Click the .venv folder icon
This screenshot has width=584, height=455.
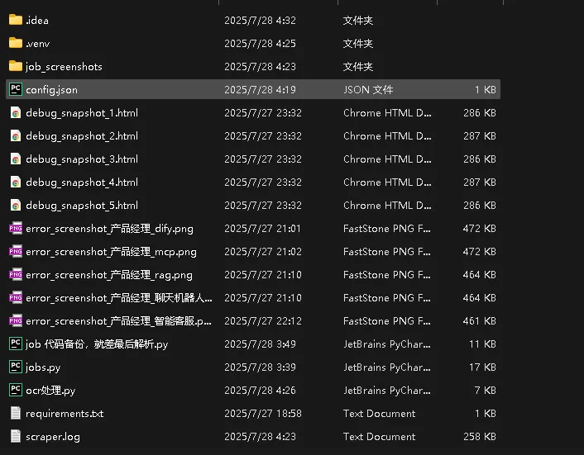pos(16,43)
